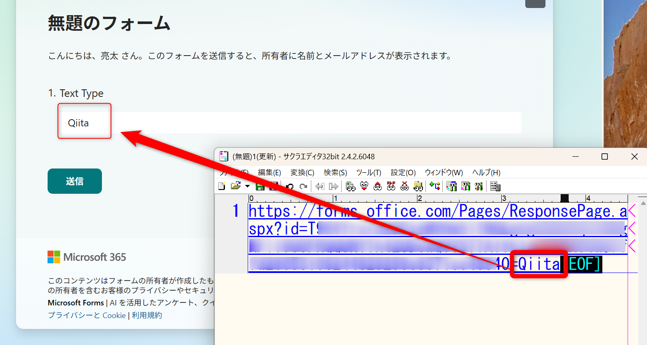
Task: Open the 設定 menu
Action: [402, 172]
